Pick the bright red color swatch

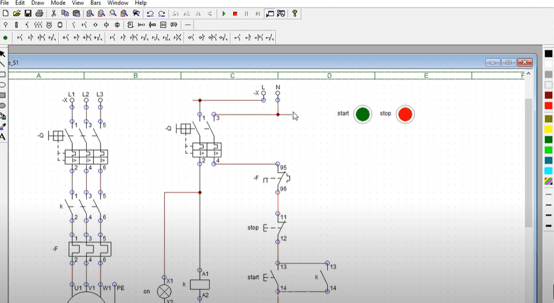click(x=548, y=106)
